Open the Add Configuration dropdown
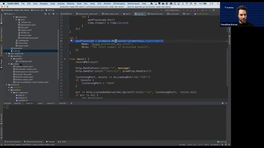The height and width of the screenshot is (148, 264). (172, 10)
